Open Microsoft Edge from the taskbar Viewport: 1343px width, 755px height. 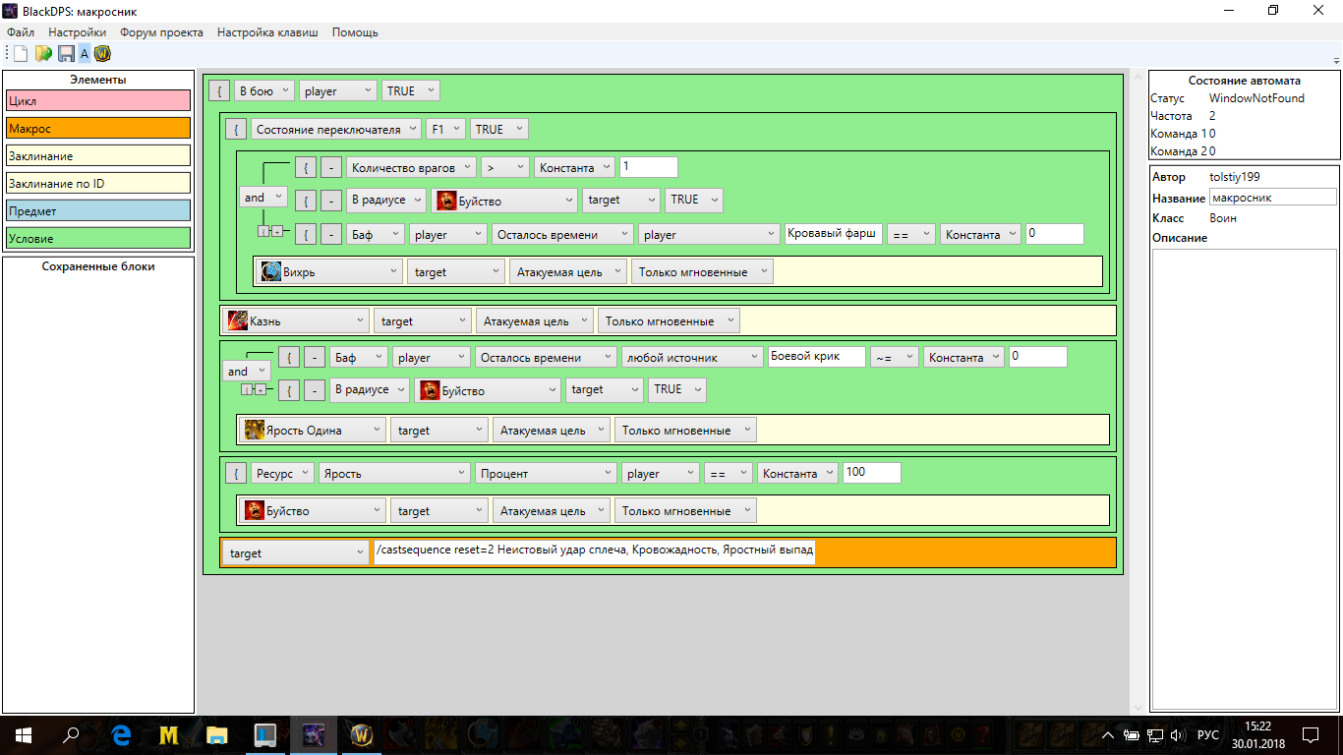[x=121, y=734]
